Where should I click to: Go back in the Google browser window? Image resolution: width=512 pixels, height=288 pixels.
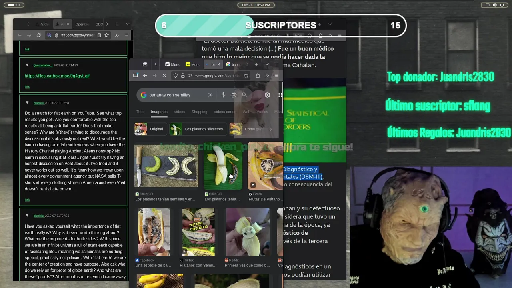(145, 76)
